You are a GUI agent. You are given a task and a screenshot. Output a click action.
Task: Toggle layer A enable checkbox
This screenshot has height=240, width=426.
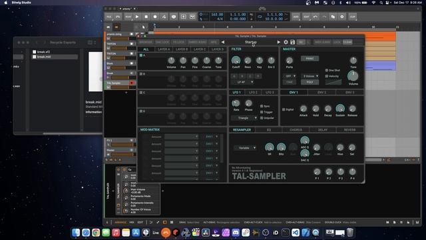[x=141, y=55]
